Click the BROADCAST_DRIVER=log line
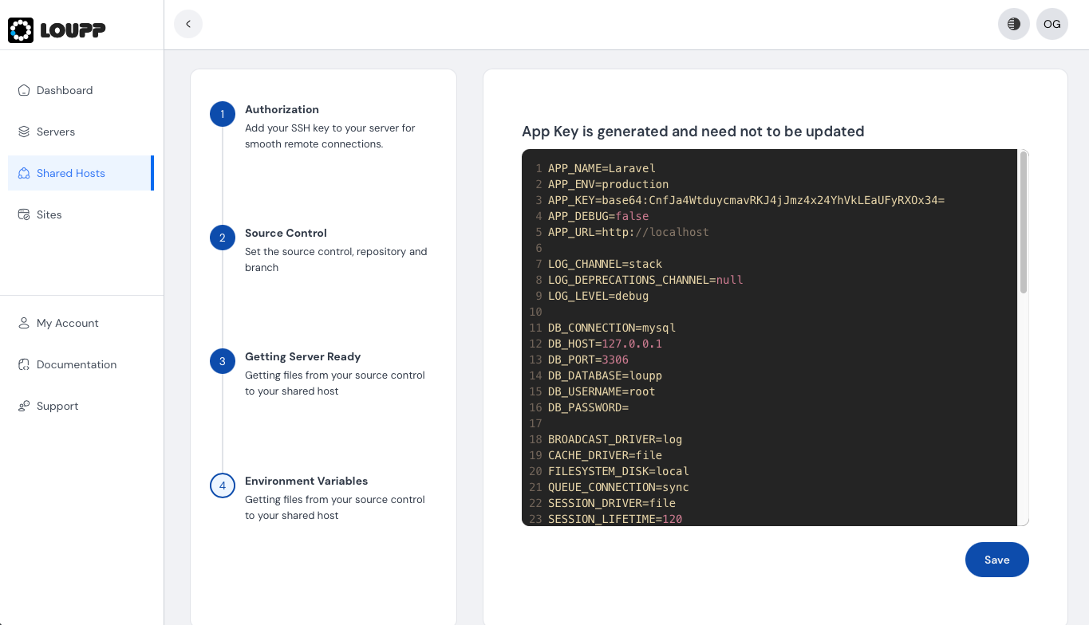This screenshot has height=625, width=1089. (x=615, y=439)
